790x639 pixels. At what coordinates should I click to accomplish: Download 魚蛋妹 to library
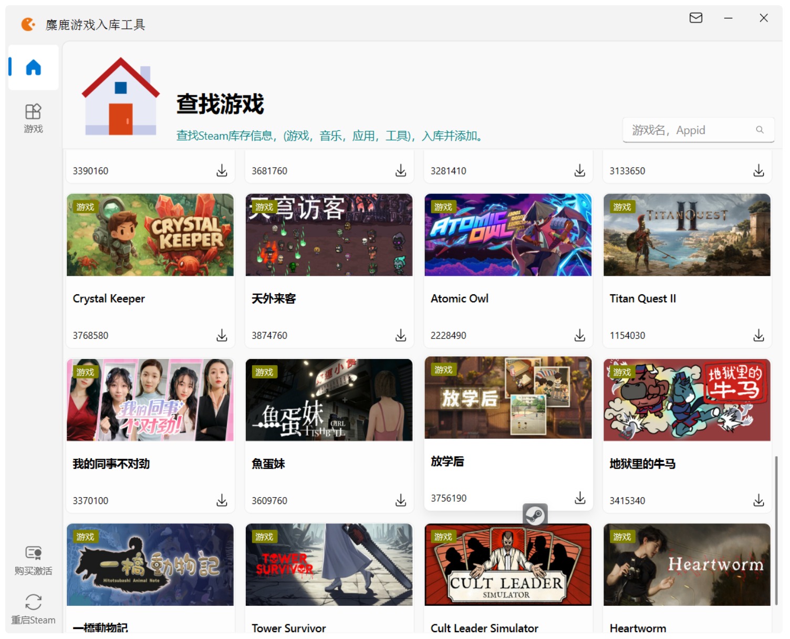coord(401,500)
